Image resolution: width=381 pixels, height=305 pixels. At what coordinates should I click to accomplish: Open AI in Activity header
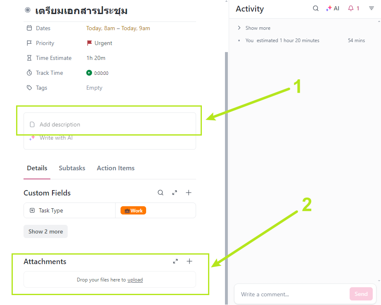(333, 9)
